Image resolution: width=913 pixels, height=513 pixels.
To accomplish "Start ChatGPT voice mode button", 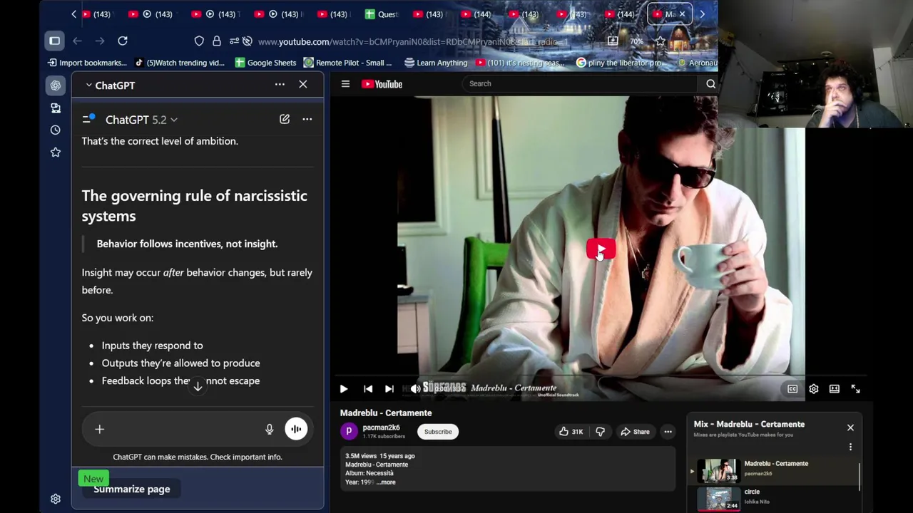I will pos(296,429).
